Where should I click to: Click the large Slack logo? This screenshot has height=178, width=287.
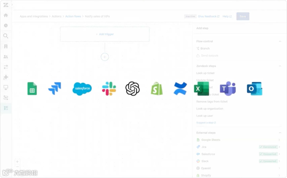109,89
